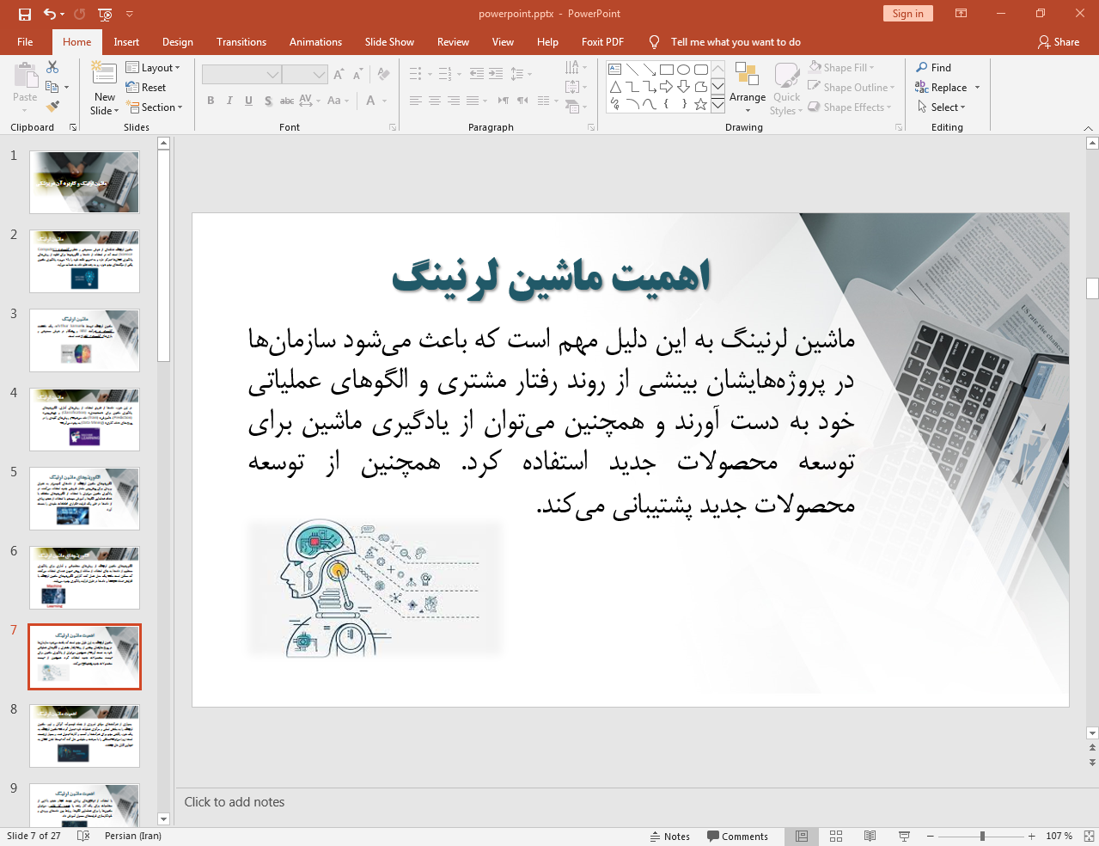Click the Increase List Level indent icon
The height and width of the screenshot is (846, 1099).
(x=496, y=74)
